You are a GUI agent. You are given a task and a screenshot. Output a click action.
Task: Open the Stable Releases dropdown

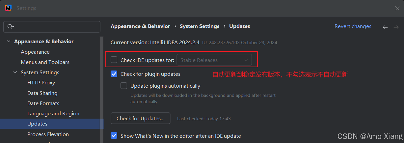[214, 60]
